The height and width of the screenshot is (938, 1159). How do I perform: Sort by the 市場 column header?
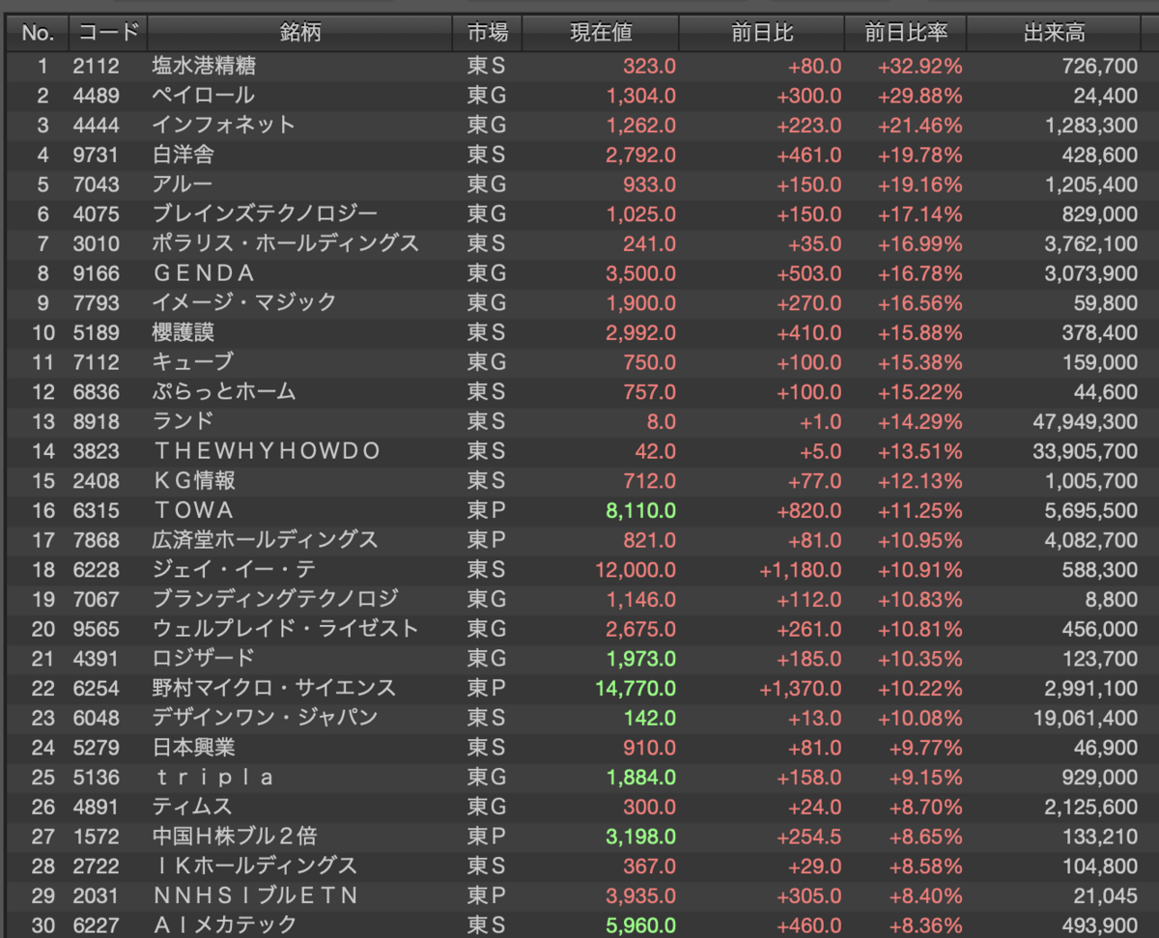coord(487,33)
